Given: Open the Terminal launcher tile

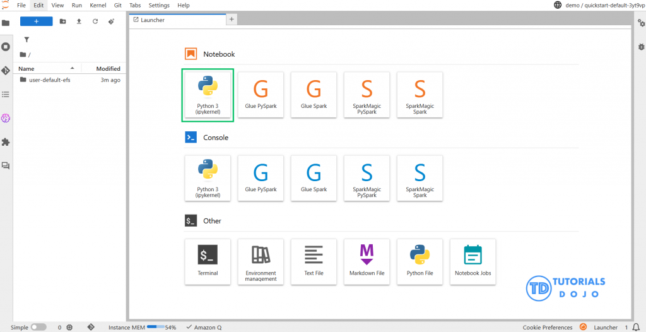Looking at the screenshot, I should point(208,261).
